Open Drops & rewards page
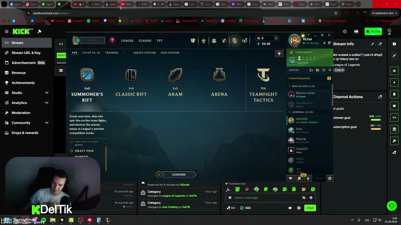This screenshot has height=225, width=401. click(26, 133)
